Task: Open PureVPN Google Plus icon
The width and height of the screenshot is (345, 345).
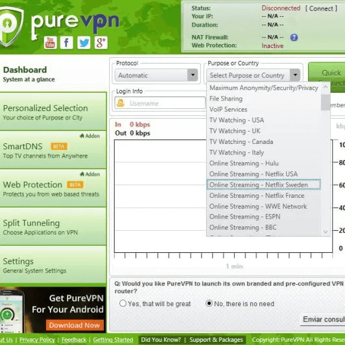Action: click(101, 42)
